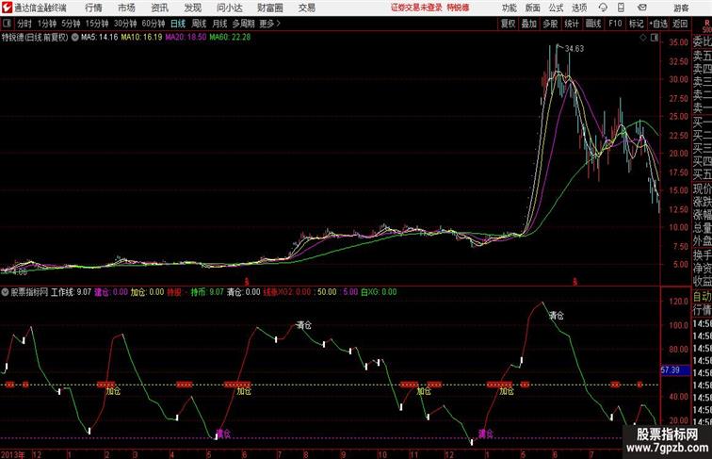Open the 市场 menu
The image size is (712, 459).
(x=126, y=8)
